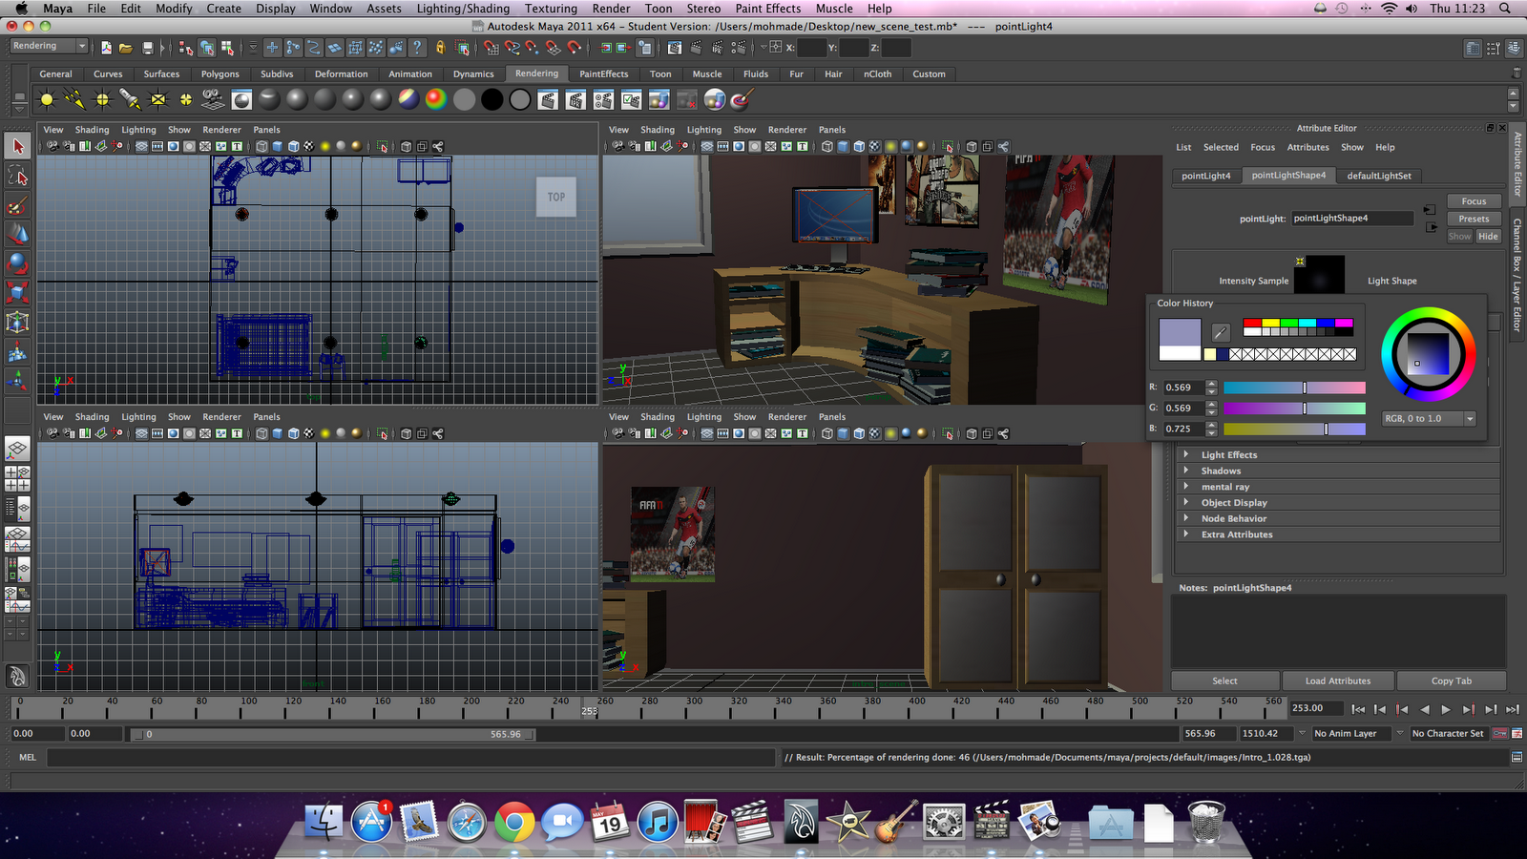
Task: Switch to the defaultLightSet tab
Action: [1379, 175]
